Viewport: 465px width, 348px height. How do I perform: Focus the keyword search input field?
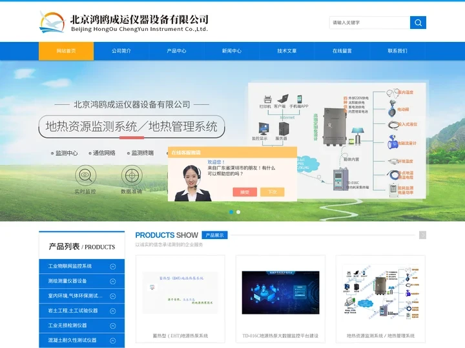(x=369, y=23)
